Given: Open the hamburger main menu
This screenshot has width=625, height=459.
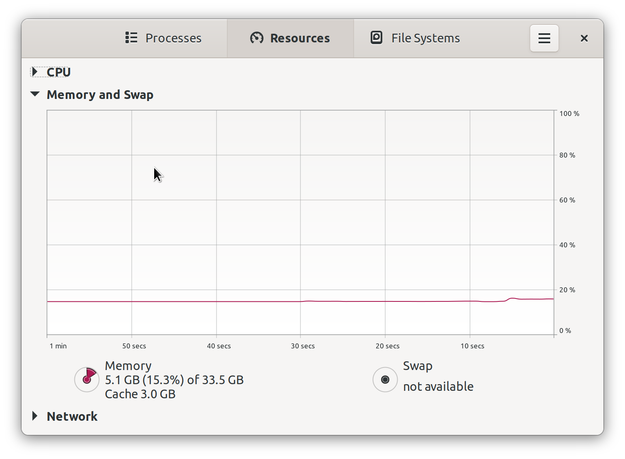Looking at the screenshot, I should pos(544,38).
